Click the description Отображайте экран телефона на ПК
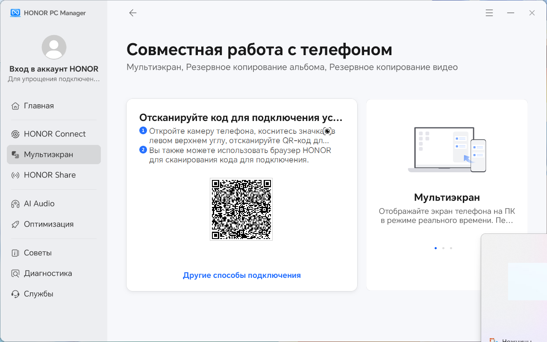 [447, 216]
